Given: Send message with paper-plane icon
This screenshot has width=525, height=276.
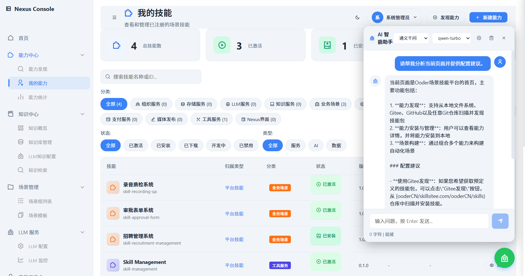Looking at the screenshot, I should point(500,221).
